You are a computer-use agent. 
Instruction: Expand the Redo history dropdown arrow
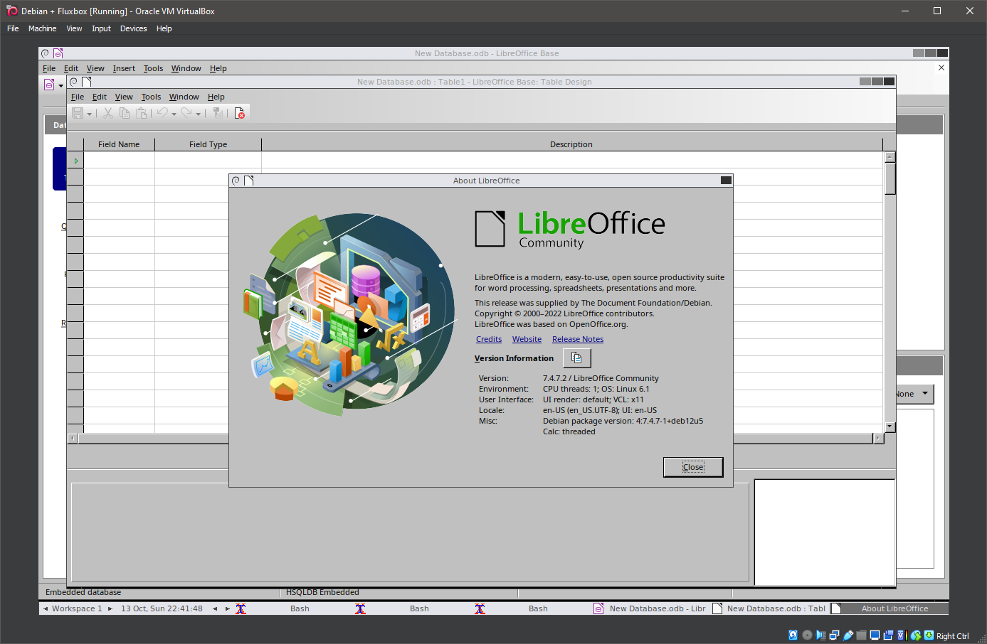click(198, 114)
